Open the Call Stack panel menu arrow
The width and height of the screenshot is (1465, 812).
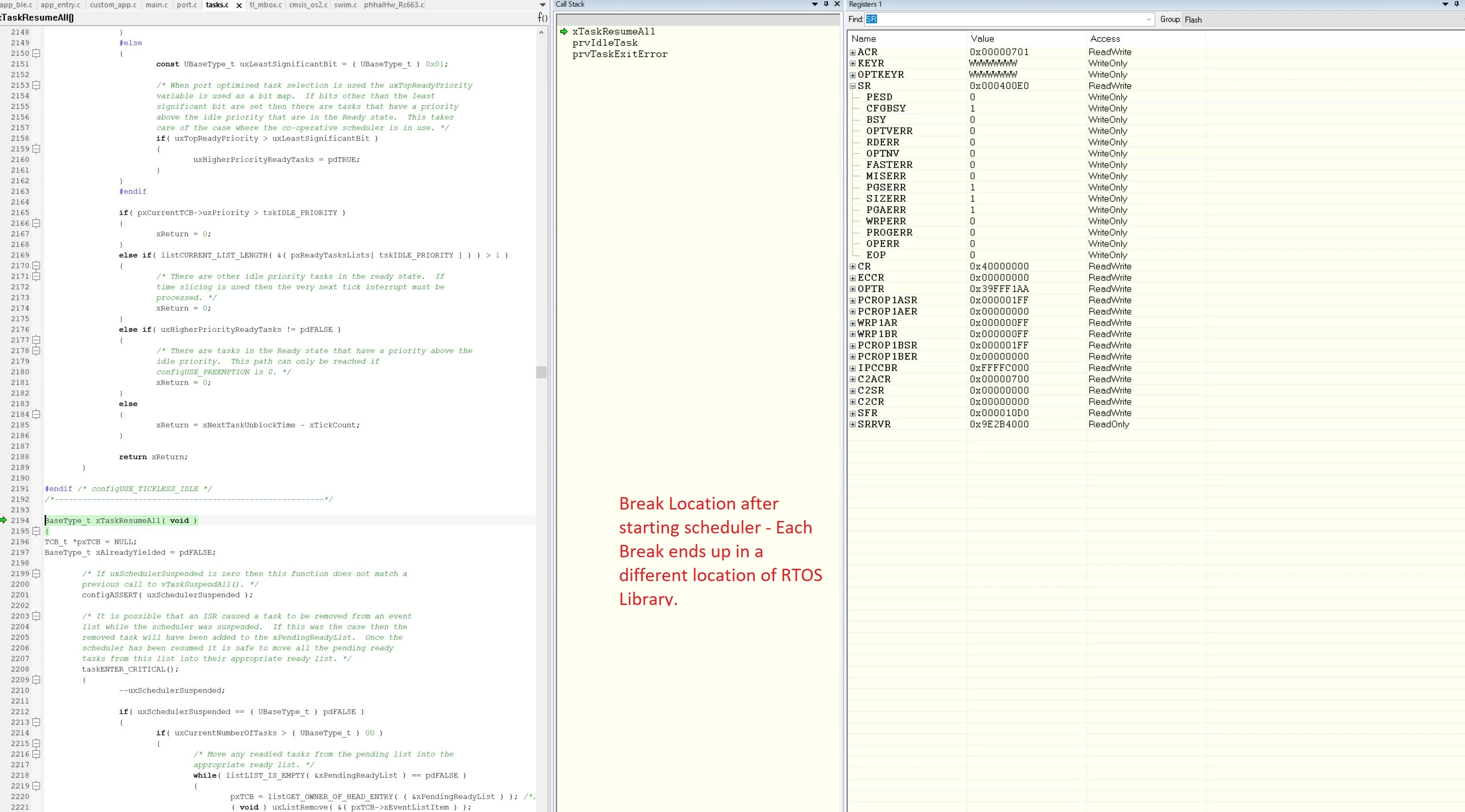click(x=815, y=4)
